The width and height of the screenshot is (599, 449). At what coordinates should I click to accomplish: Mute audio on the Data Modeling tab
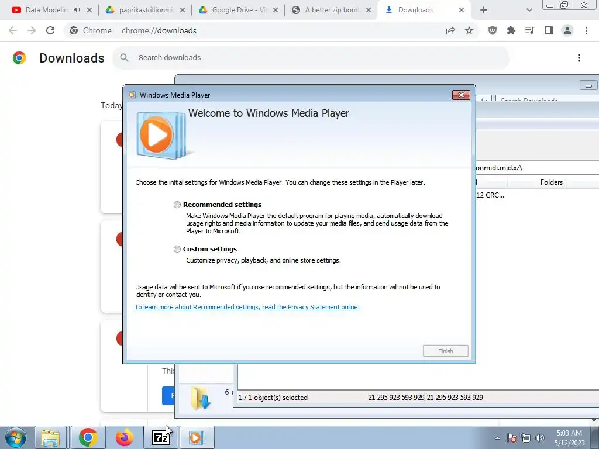pos(77,10)
